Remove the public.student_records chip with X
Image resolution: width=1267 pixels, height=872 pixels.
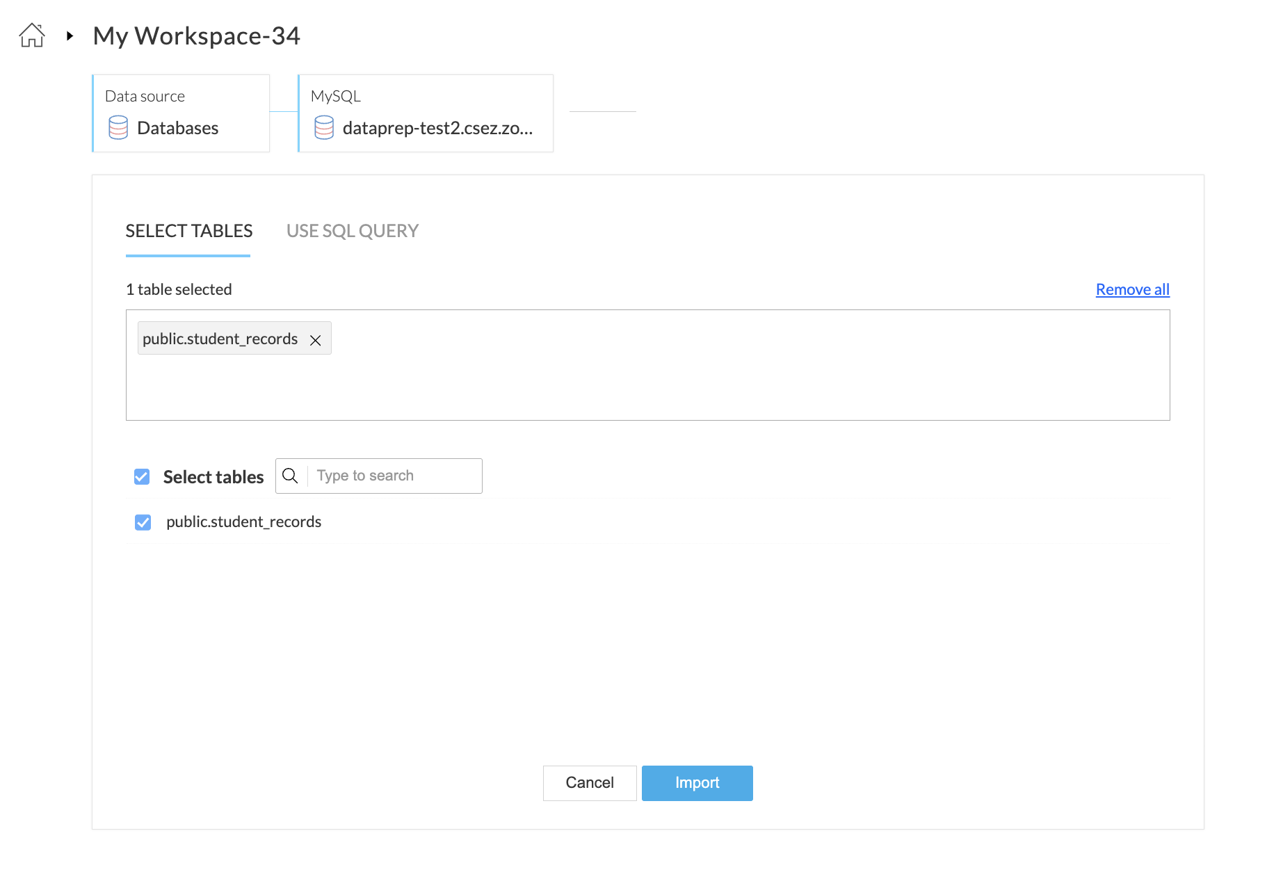coord(316,340)
